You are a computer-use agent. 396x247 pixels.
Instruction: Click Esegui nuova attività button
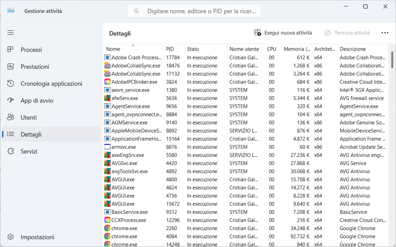(283, 33)
